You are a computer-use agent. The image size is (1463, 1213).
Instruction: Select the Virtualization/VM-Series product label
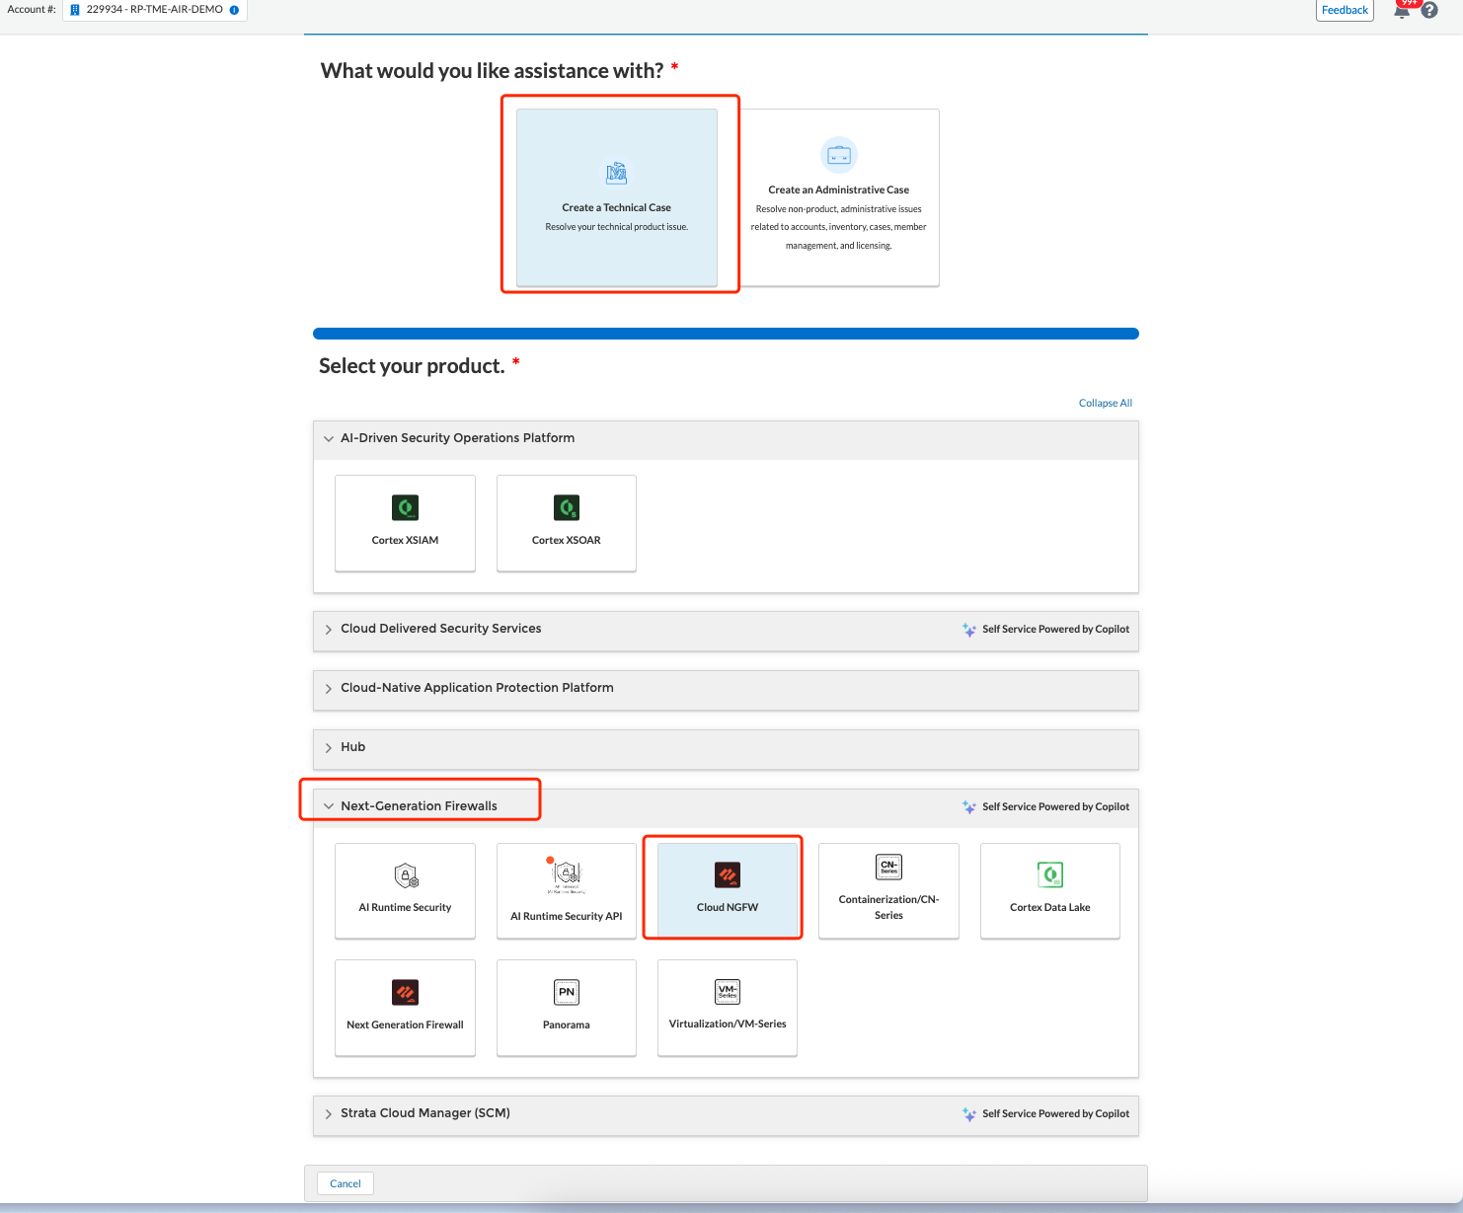[728, 1023]
